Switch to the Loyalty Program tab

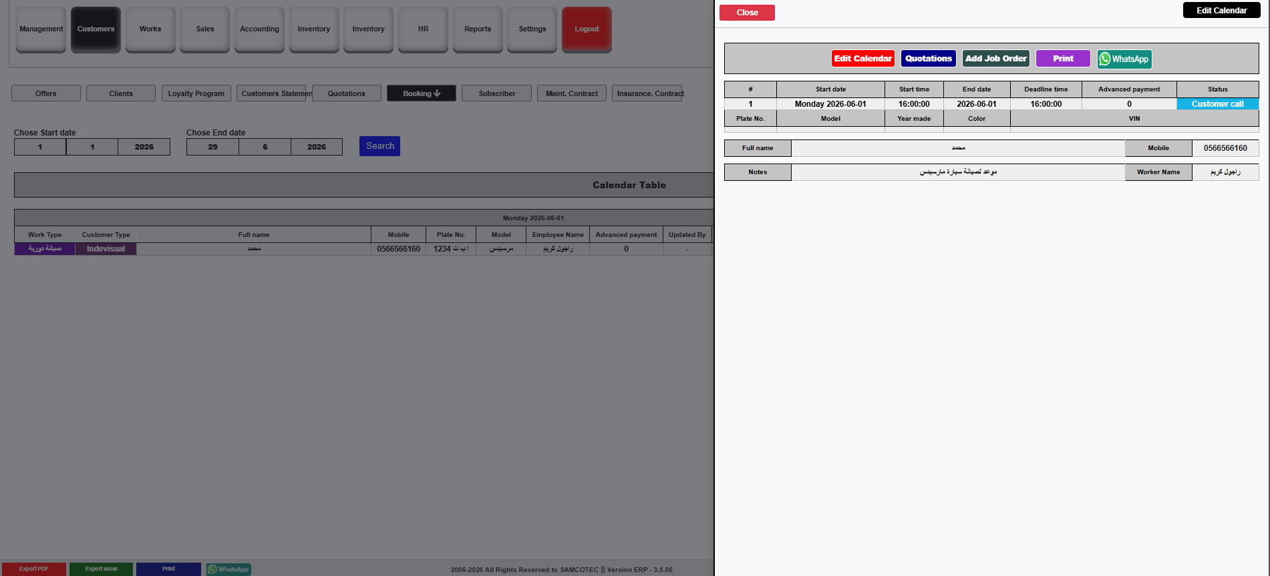pyautogui.click(x=196, y=93)
